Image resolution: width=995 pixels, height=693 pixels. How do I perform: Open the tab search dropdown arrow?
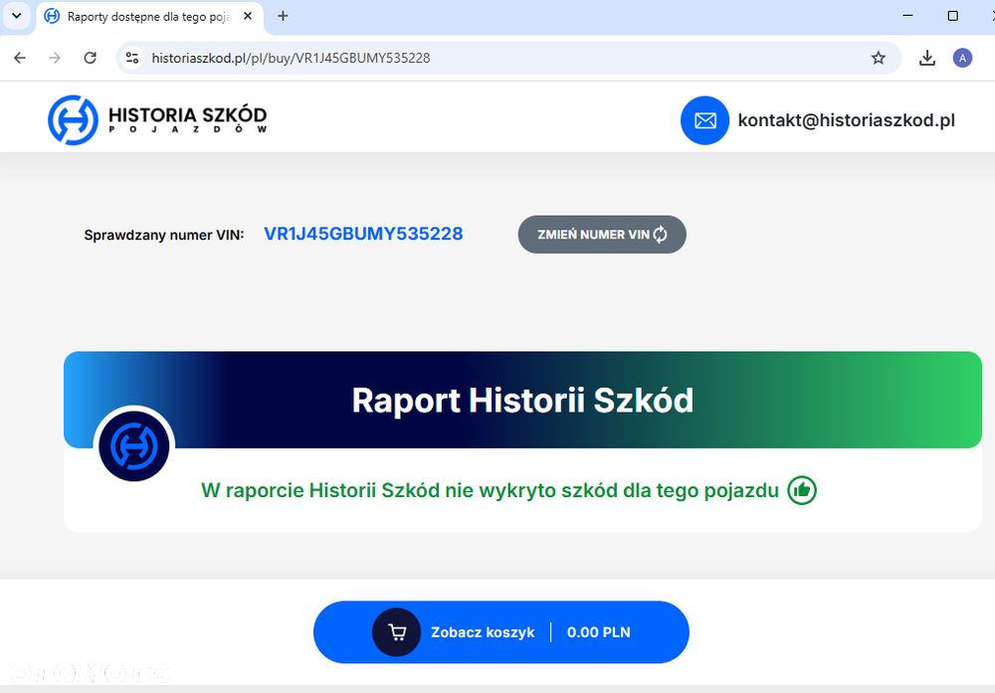[x=17, y=16]
